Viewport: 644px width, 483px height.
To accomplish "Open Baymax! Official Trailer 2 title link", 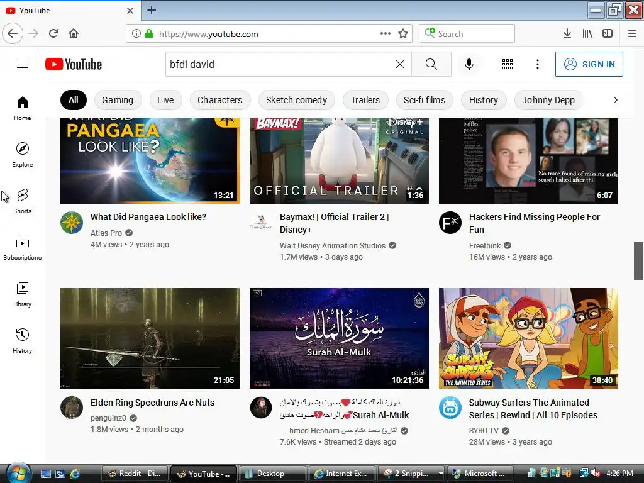I will 335,223.
